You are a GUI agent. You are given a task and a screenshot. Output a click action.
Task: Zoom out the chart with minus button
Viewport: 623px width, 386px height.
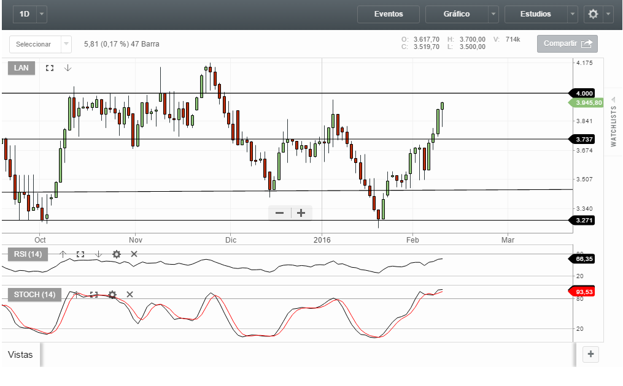280,213
